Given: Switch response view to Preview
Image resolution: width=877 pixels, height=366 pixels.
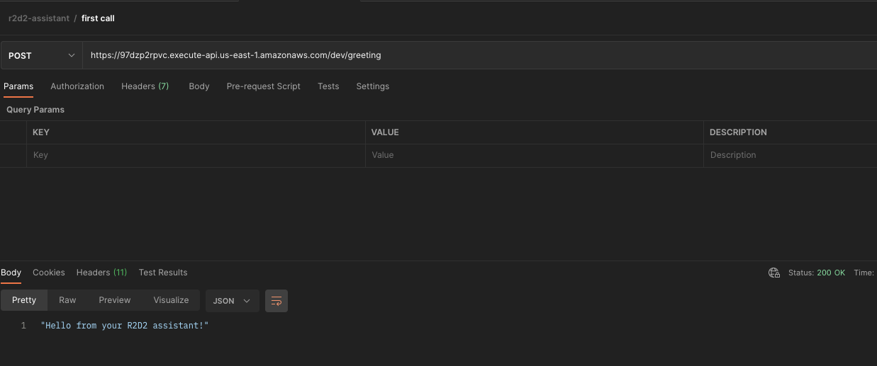Looking at the screenshot, I should pos(115,300).
